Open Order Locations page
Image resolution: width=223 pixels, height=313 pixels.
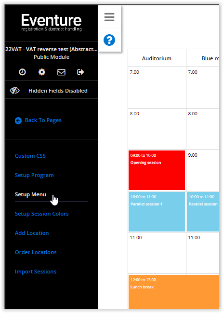click(x=36, y=252)
